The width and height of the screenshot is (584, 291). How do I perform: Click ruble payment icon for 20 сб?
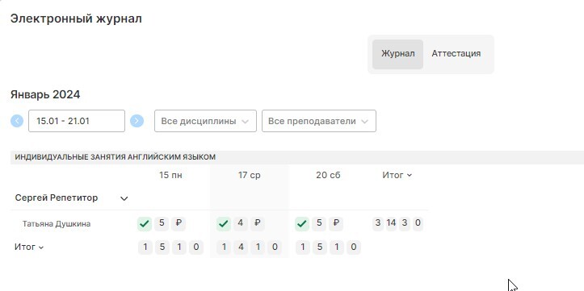tap(336, 223)
